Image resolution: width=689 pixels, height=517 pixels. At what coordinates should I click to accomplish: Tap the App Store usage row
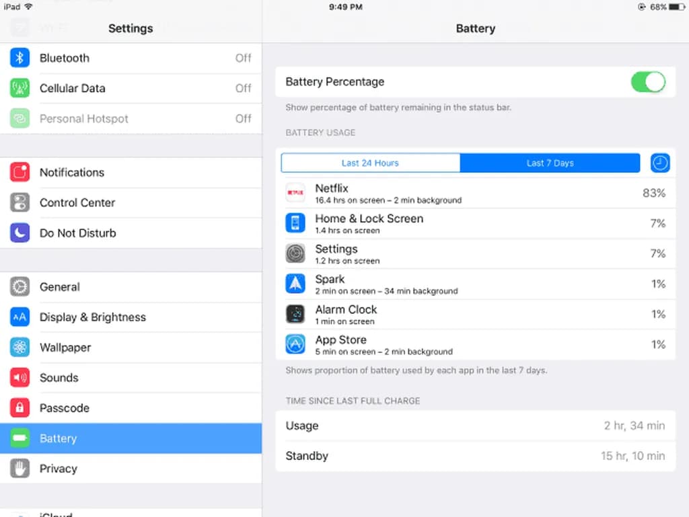(x=476, y=344)
